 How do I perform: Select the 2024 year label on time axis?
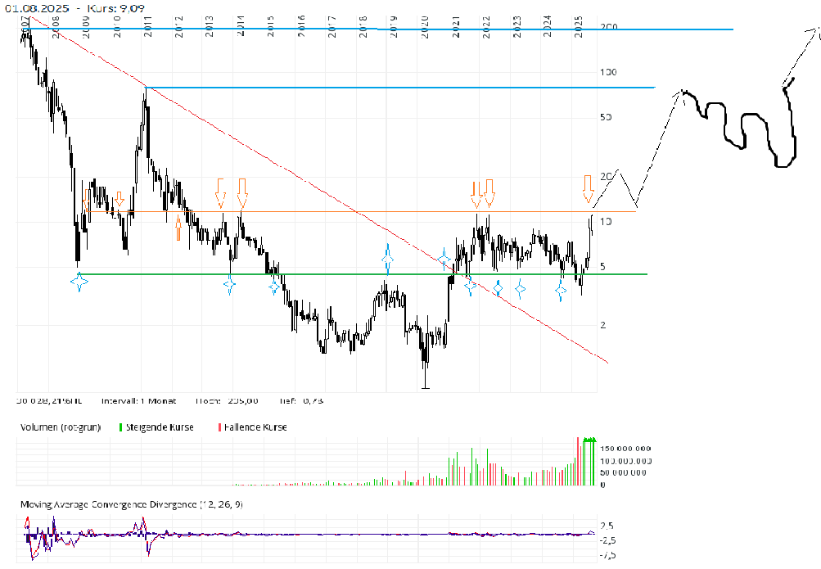point(548,26)
